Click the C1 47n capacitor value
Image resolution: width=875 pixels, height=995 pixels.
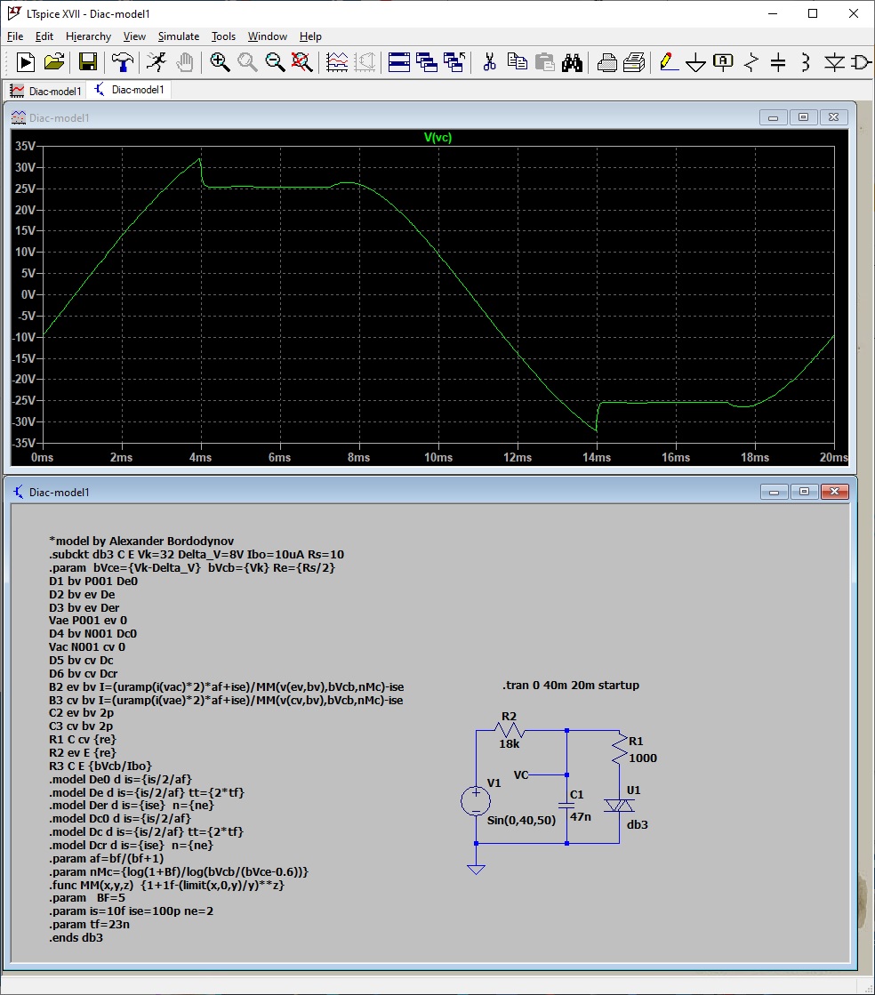pos(580,816)
